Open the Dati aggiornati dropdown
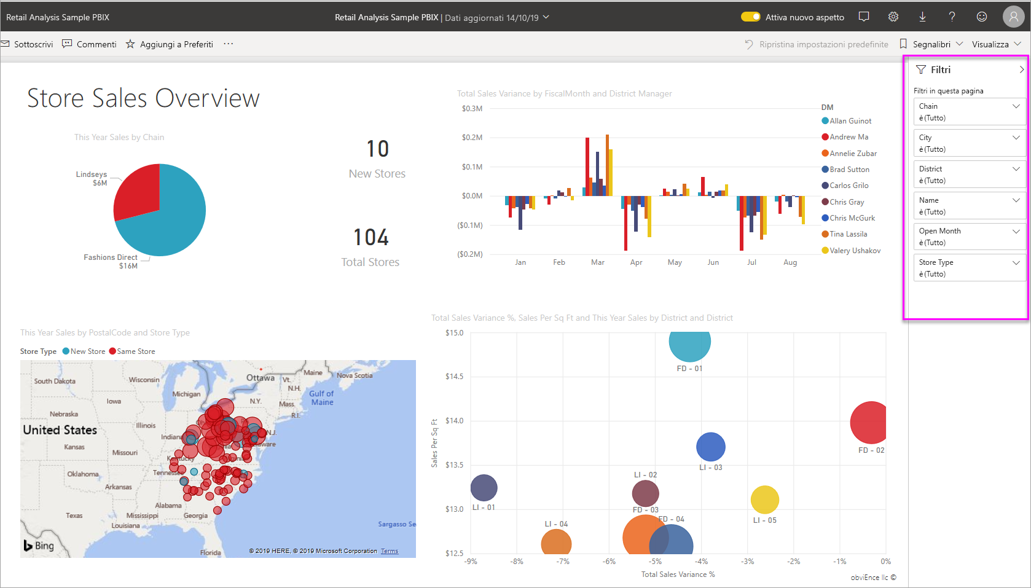 click(546, 18)
